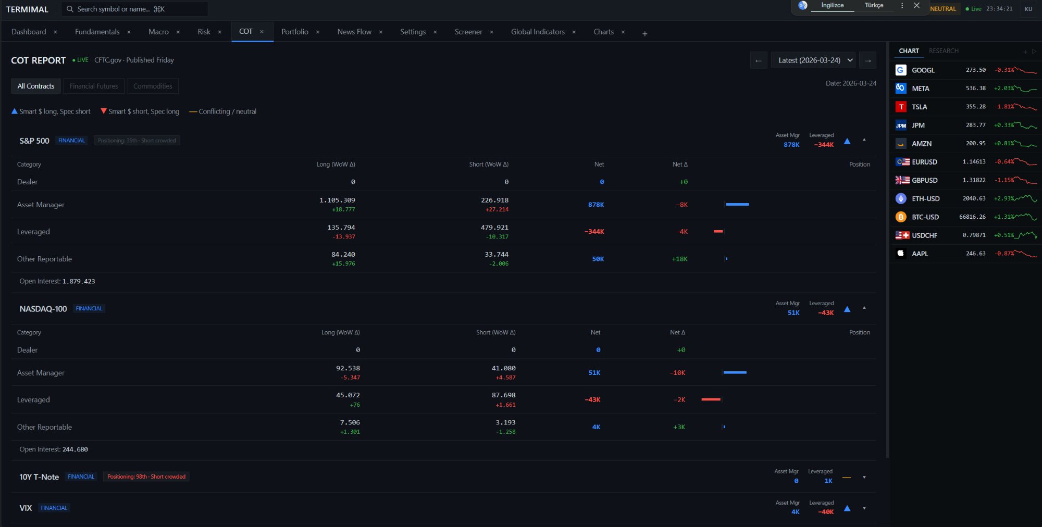
Task: Open translate popup options menu
Action: click(902, 6)
